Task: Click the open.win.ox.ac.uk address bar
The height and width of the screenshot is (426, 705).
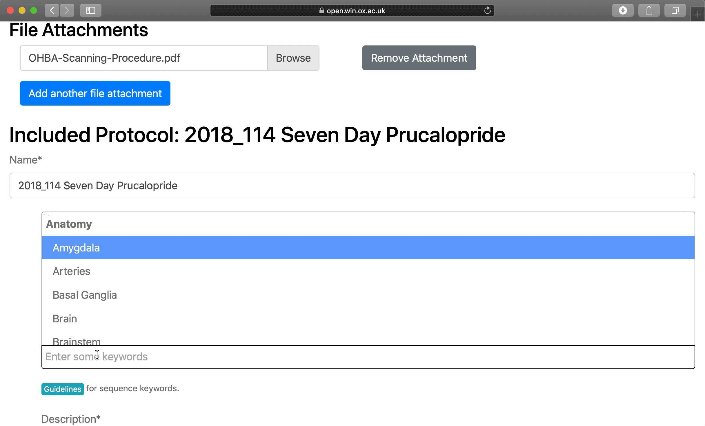Action: [x=352, y=11]
